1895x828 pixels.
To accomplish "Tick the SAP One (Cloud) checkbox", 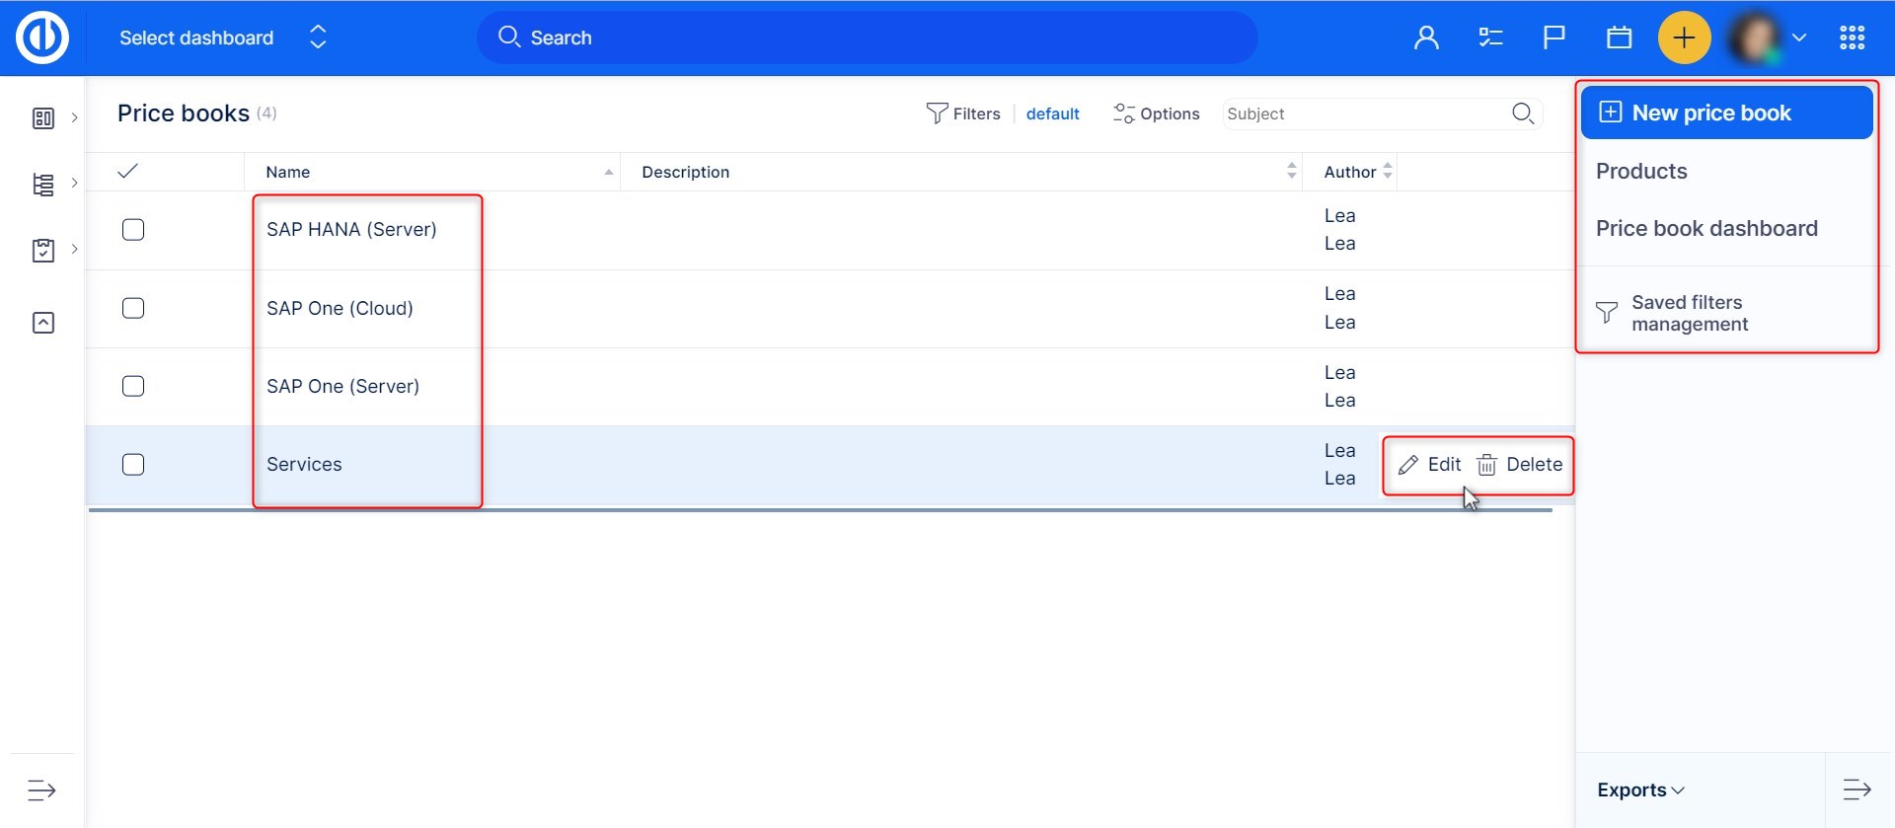I will pyautogui.click(x=133, y=308).
